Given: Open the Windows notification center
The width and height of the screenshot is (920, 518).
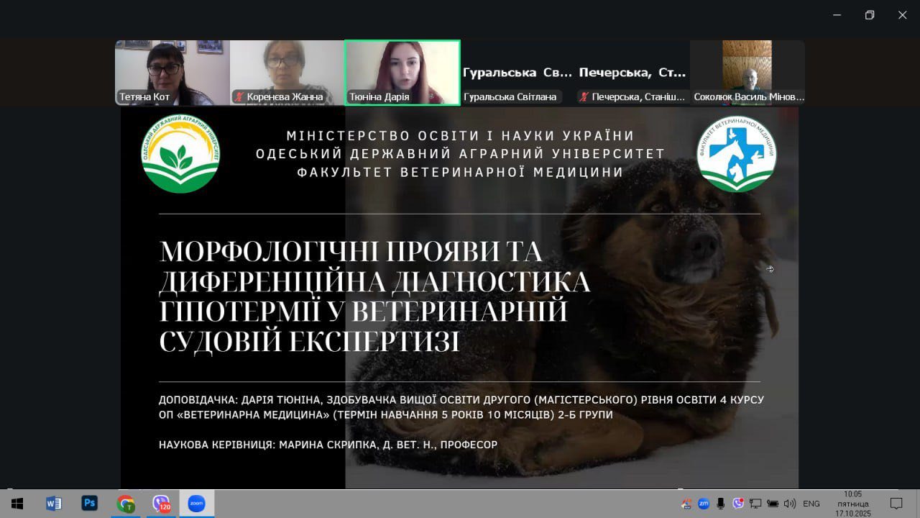Looking at the screenshot, I should [896, 504].
